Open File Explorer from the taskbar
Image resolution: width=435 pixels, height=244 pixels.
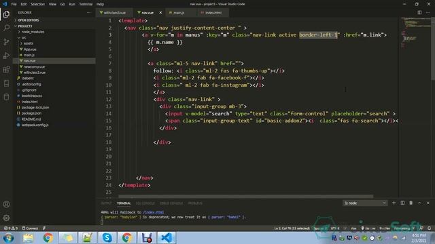(28, 238)
